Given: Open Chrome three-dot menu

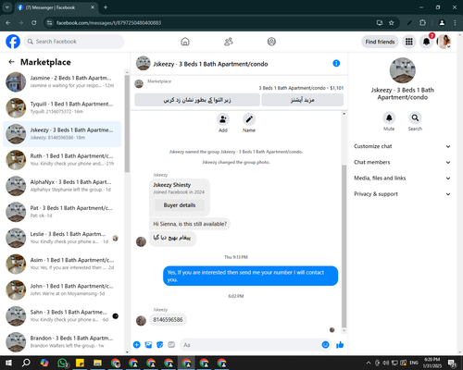Looking at the screenshot, I should [x=455, y=23].
